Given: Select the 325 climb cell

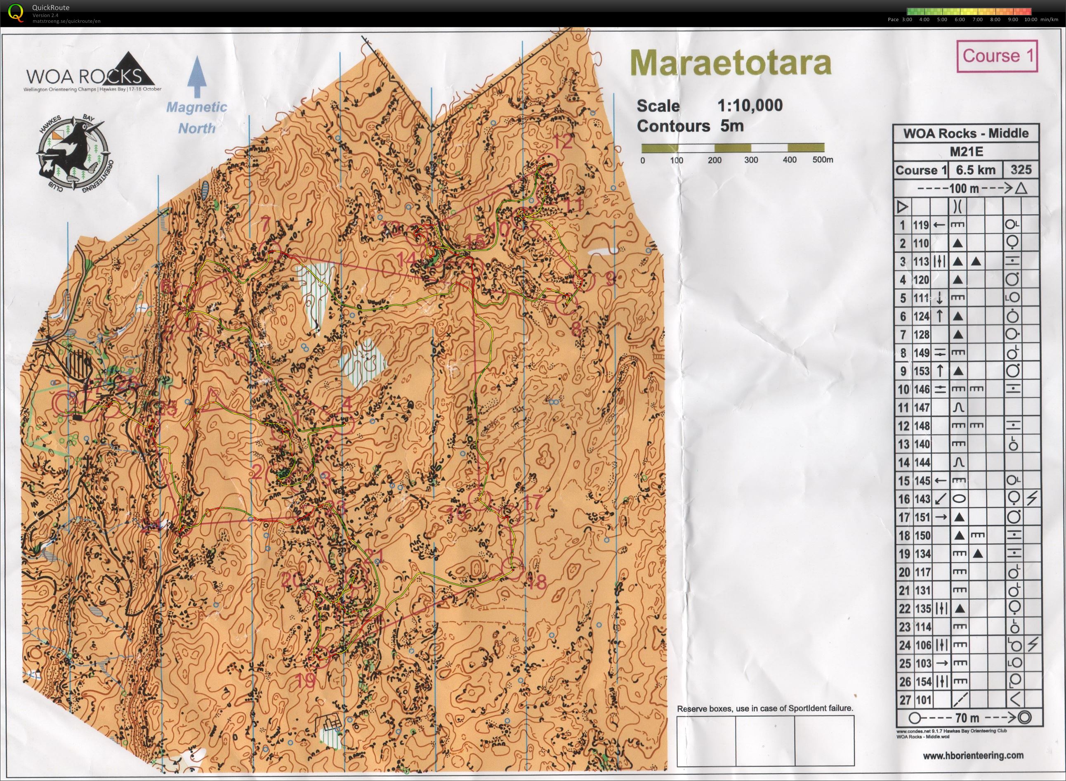Looking at the screenshot, I should pyautogui.click(x=1021, y=170).
